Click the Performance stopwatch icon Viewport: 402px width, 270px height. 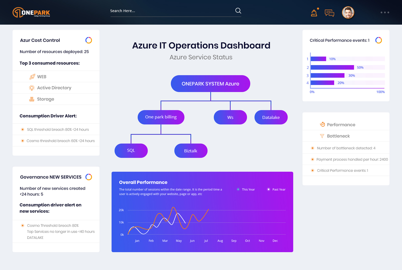click(322, 124)
